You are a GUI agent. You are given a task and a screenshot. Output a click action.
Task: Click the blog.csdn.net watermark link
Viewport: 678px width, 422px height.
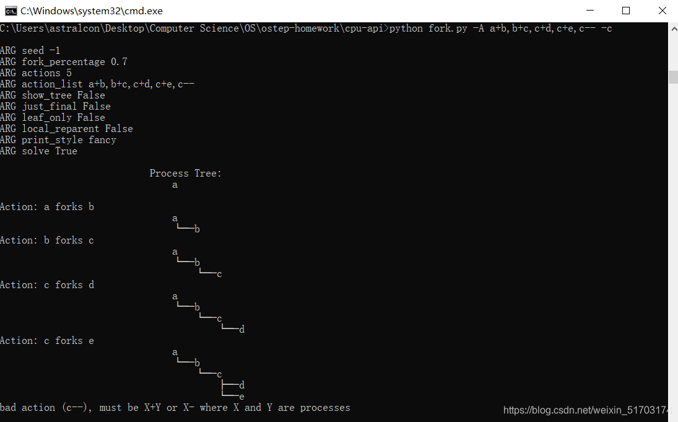[x=586, y=410]
